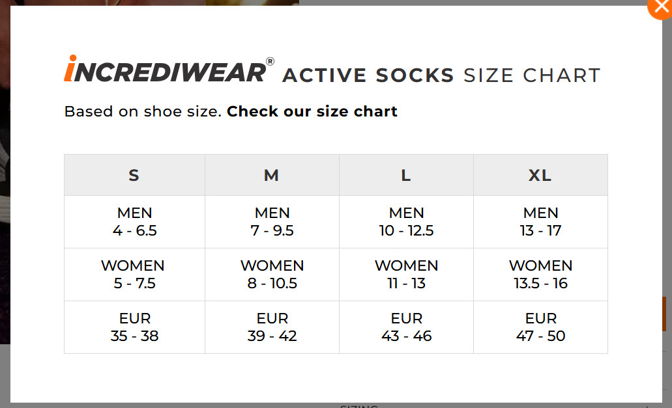
Task: Click the Active Socks Size Chart heading
Action: 441,75
